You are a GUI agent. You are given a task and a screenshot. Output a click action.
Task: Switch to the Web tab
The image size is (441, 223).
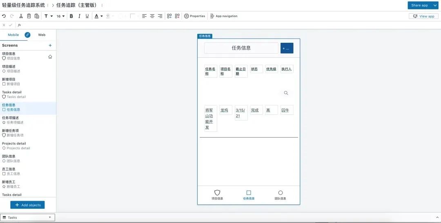(42, 35)
